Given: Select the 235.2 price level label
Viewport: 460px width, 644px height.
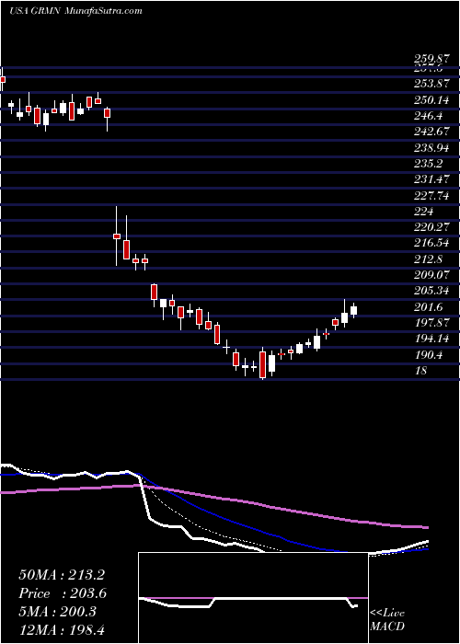Looking at the screenshot, I should [429, 164].
